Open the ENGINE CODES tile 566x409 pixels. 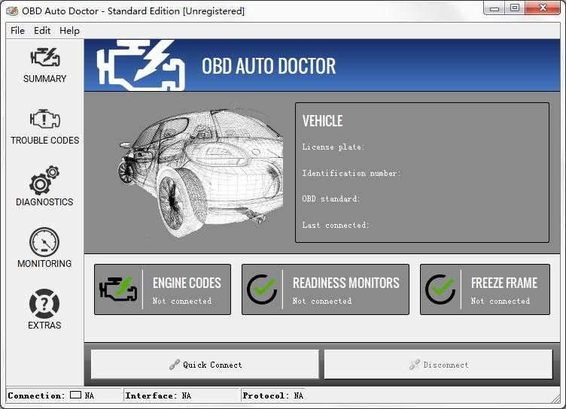[163, 289]
